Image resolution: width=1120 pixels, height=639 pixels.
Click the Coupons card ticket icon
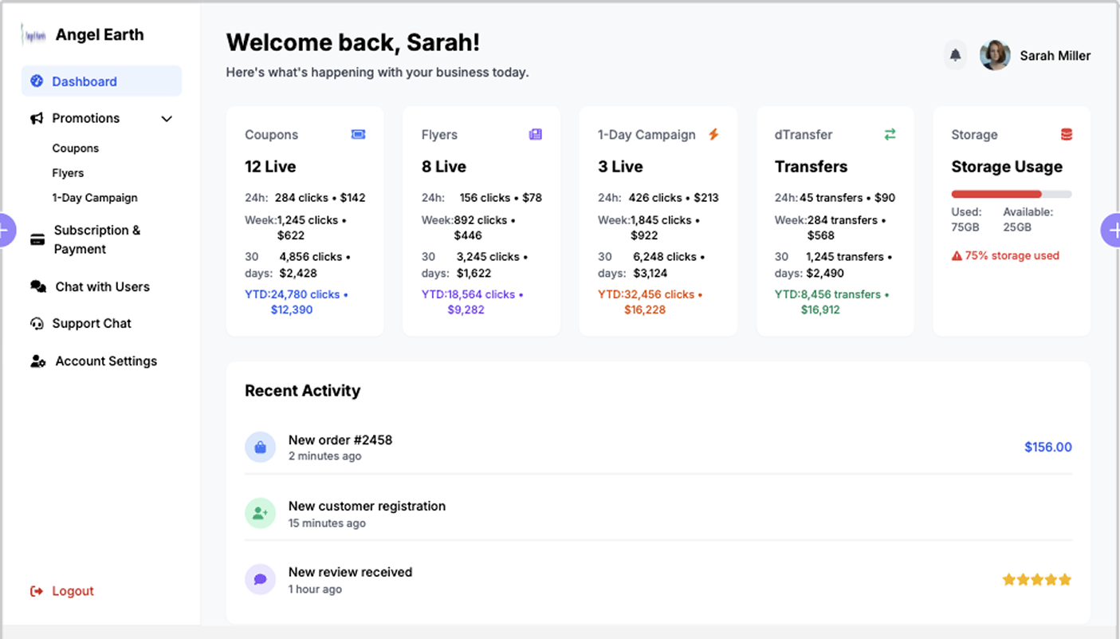[x=358, y=135]
